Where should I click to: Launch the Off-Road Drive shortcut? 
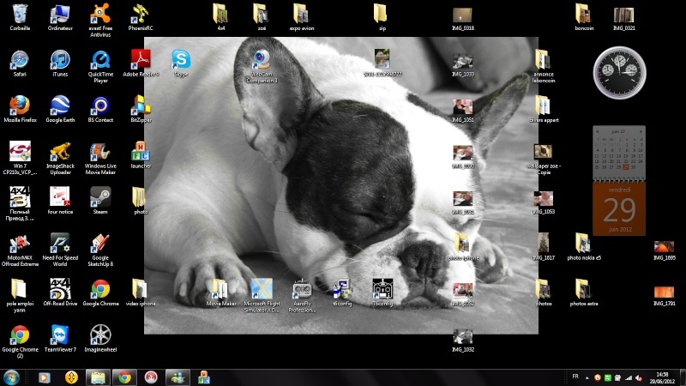click(x=60, y=292)
